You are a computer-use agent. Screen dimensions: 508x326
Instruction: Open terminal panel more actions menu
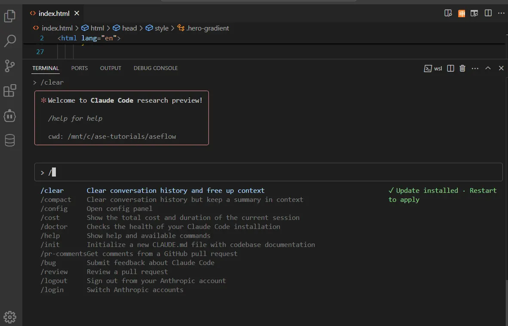tap(475, 68)
